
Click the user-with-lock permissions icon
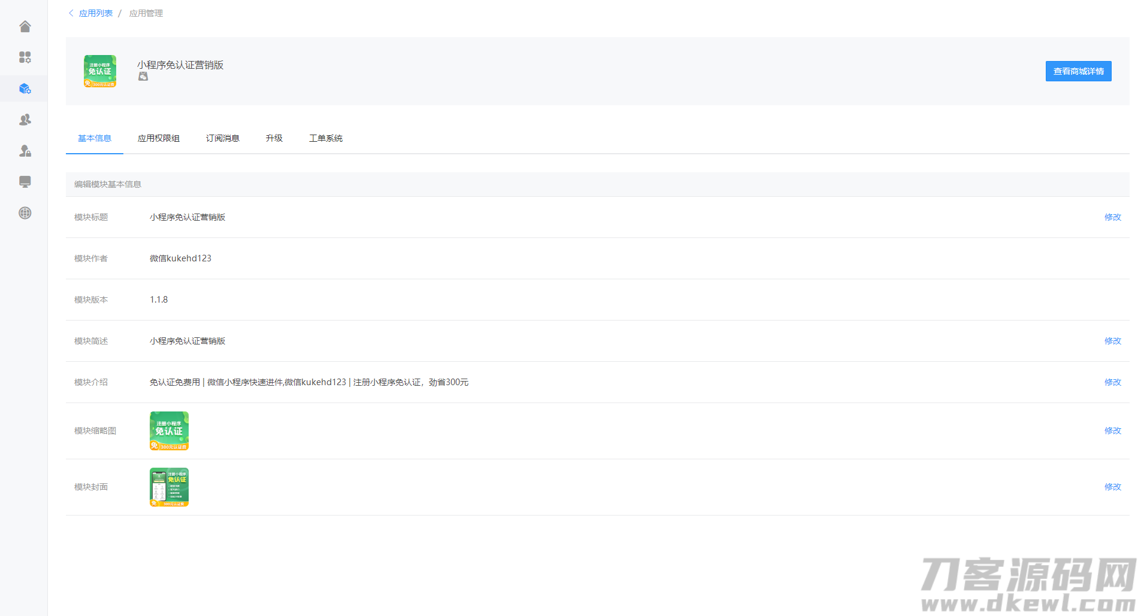[x=25, y=151]
